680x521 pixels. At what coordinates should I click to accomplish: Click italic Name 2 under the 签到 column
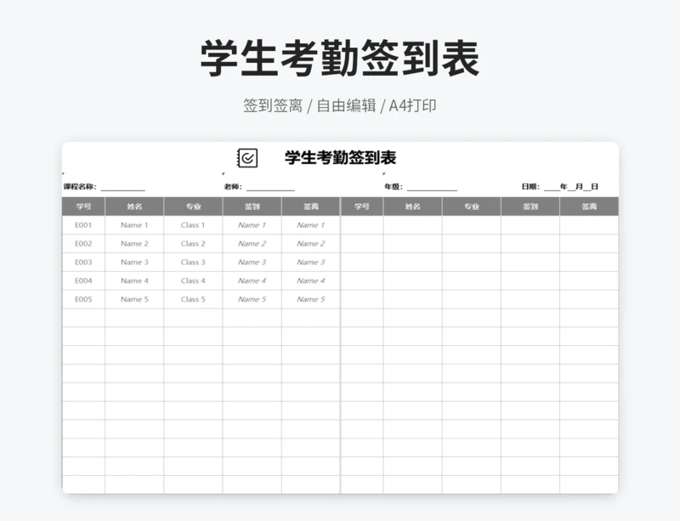[252, 244]
